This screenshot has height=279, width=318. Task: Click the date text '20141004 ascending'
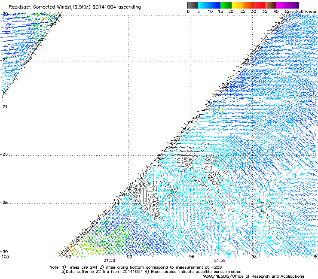[116, 7]
